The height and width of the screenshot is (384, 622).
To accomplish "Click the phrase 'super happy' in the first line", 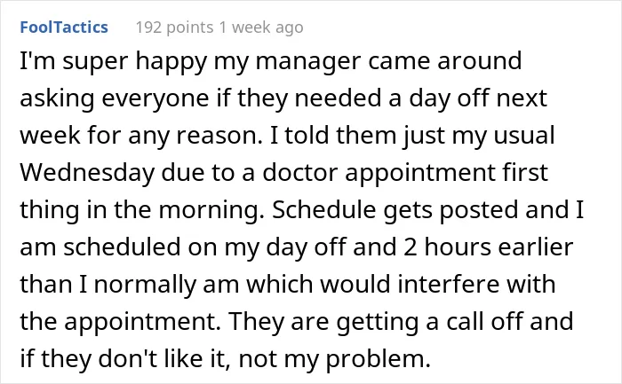I will (x=135, y=62).
